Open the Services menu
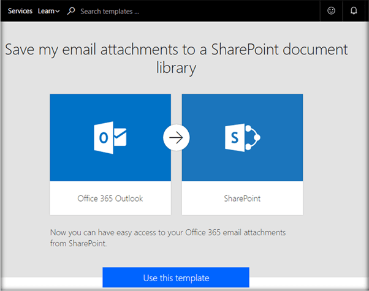 [x=20, y=11]
